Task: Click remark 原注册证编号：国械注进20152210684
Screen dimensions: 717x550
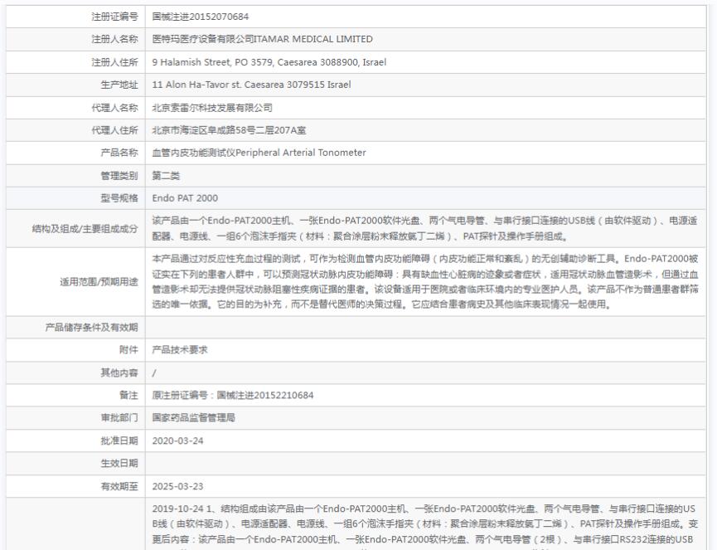Action: 233,396
